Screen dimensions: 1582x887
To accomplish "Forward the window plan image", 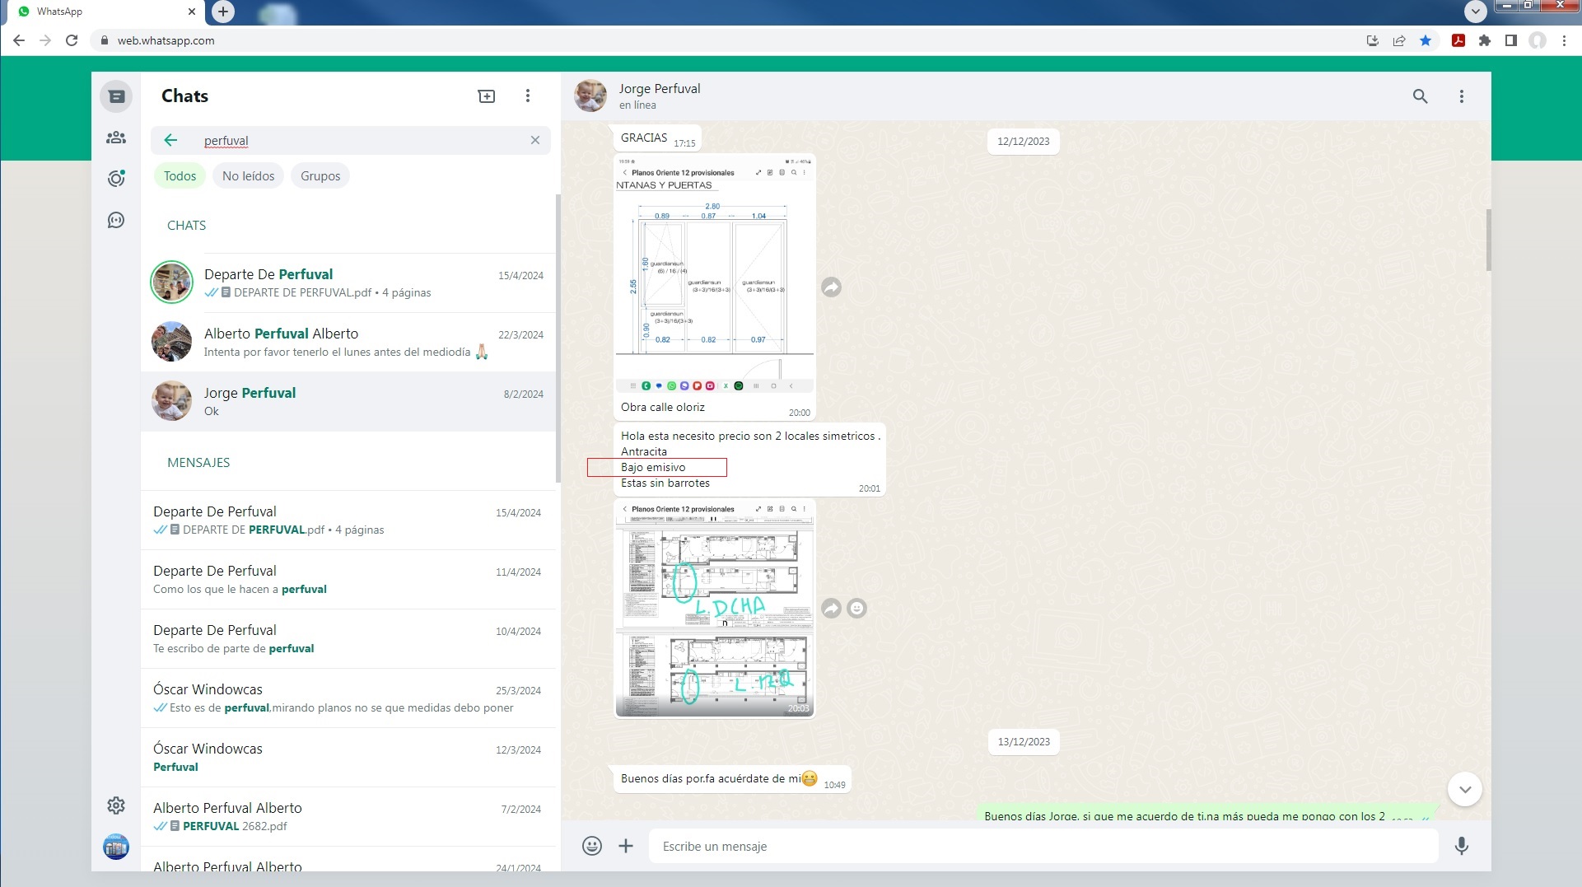I will click(x=831, y=287).
